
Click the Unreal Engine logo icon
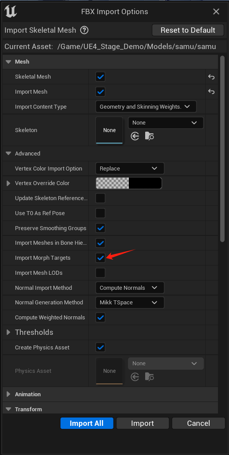click(11, 11)
